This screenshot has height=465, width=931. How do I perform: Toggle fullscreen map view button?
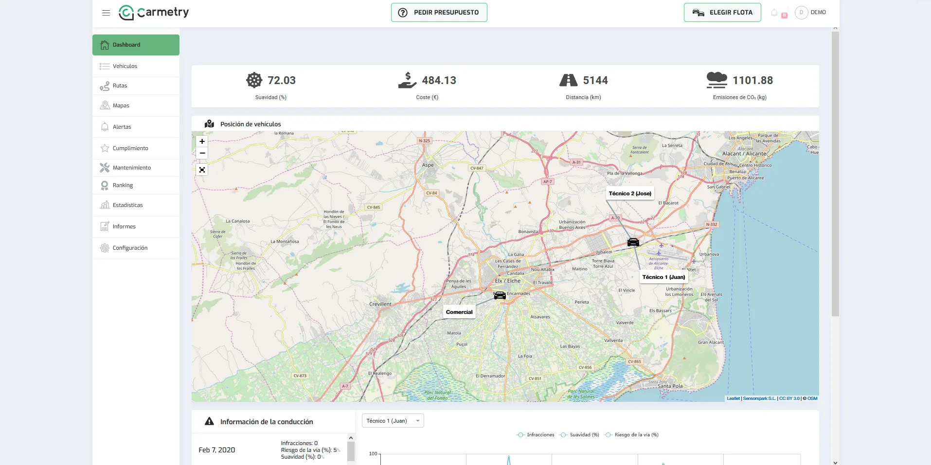pyautogui.click(x=202, y=170)
